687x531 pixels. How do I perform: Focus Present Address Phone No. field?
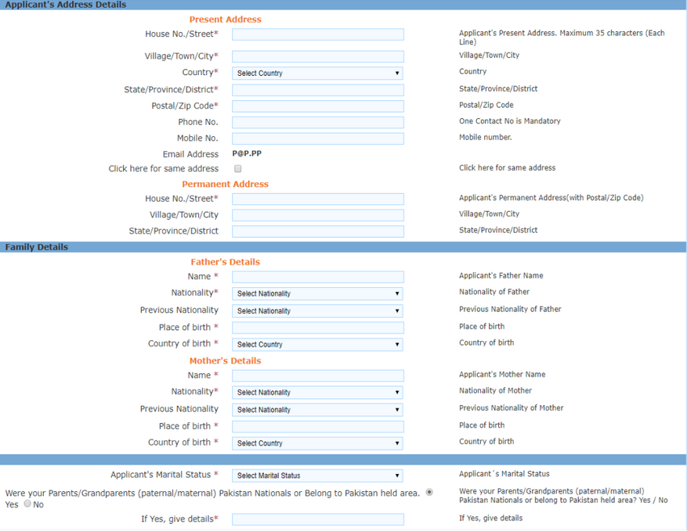(x=318, y=123)
